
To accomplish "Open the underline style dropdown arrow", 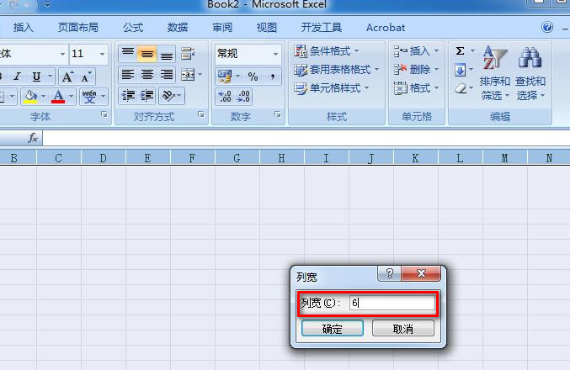I will click(51, 77).
